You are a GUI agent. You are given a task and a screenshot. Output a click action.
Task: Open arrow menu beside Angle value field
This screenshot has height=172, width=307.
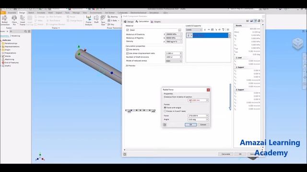click(207, 119)
